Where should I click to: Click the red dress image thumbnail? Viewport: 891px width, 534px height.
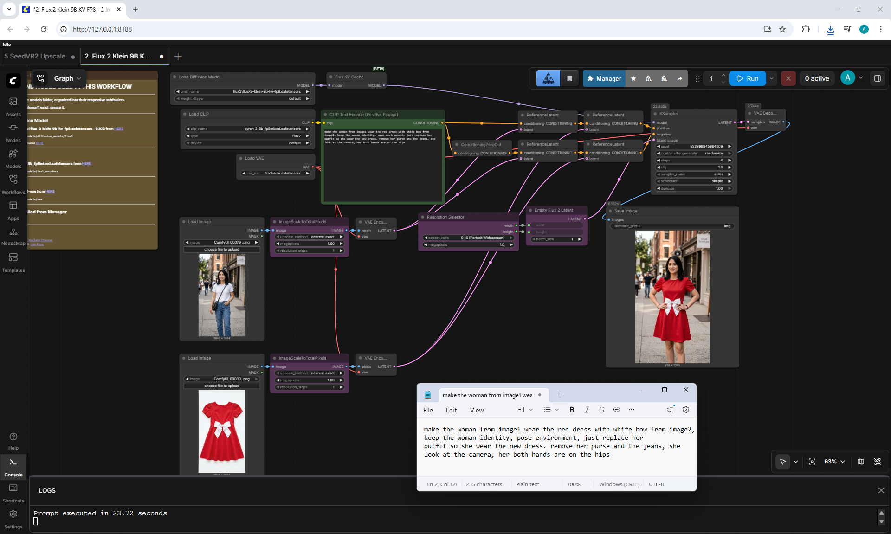222,431
